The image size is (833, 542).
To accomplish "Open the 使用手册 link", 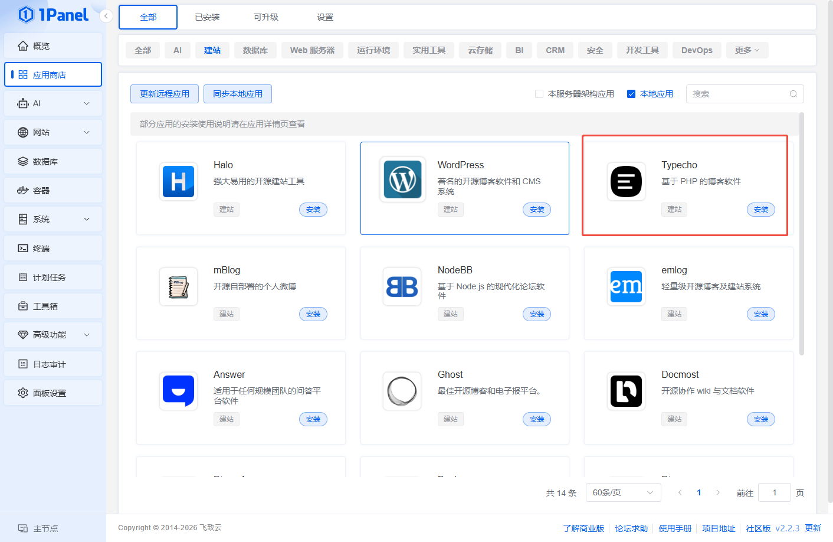I will pos(675,528).
